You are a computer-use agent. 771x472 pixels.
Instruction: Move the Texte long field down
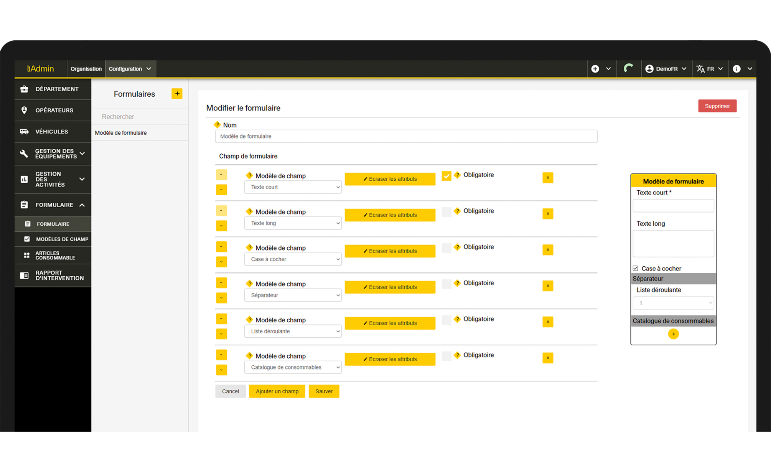point(221,226)
